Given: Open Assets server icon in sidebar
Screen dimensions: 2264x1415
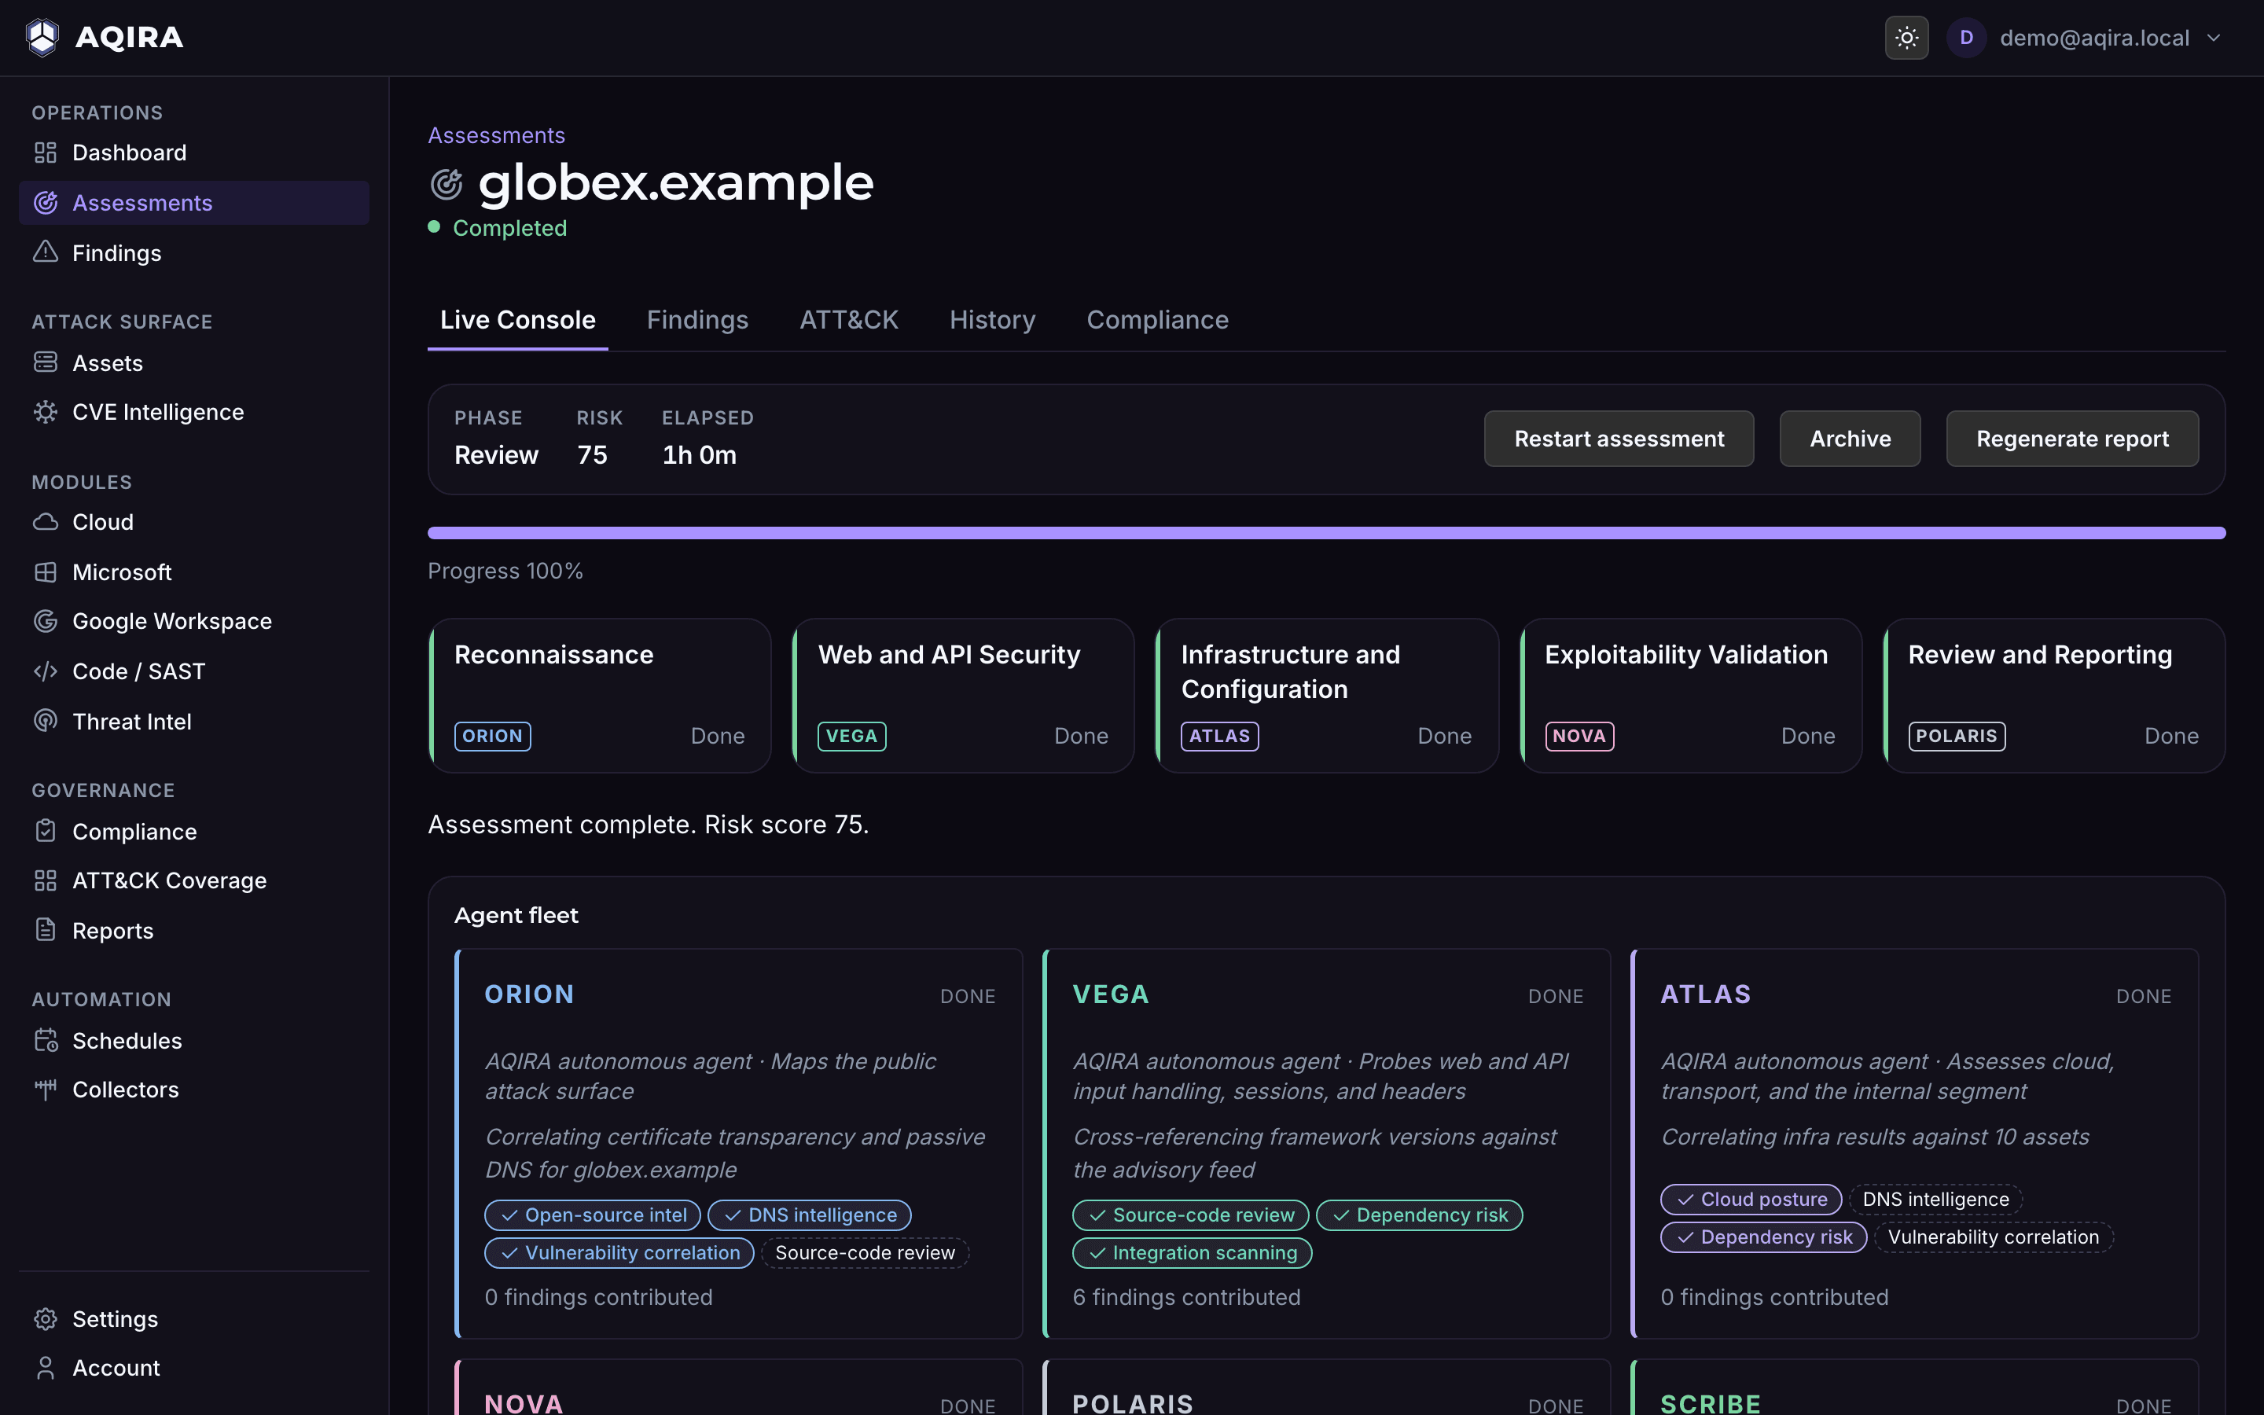Looking at the screenshot, I should point(45,362).
